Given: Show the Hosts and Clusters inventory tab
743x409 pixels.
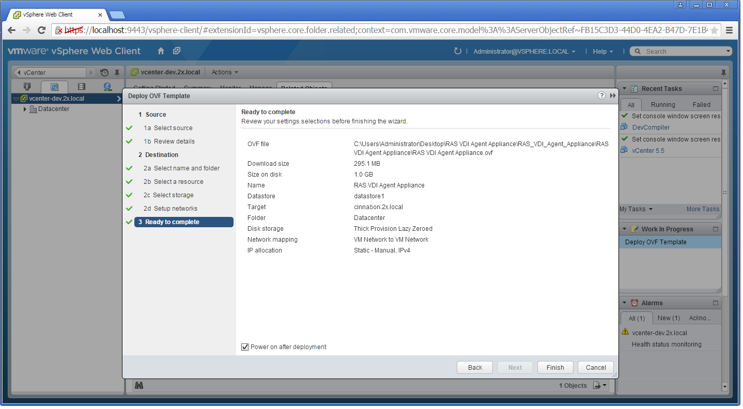Looking at the screenshot, I should (x=27, y=87).
